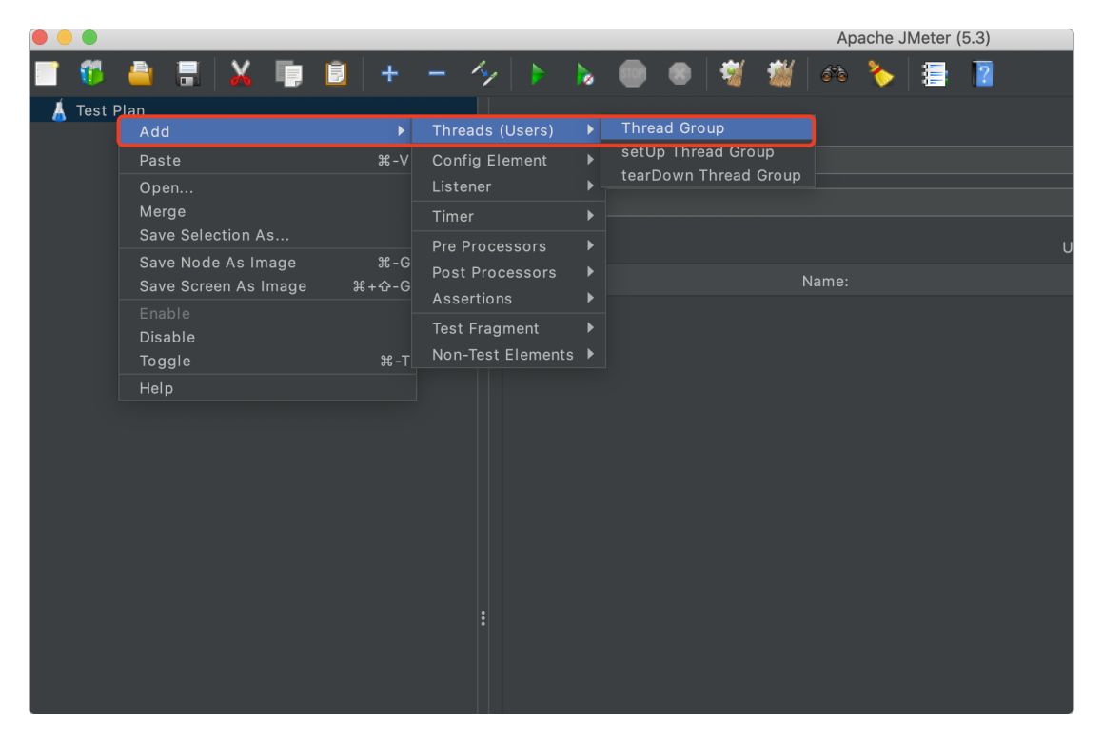Choose Paste from context menu
The width and height of the screenshot is (1103, 743).
(266, 160)
